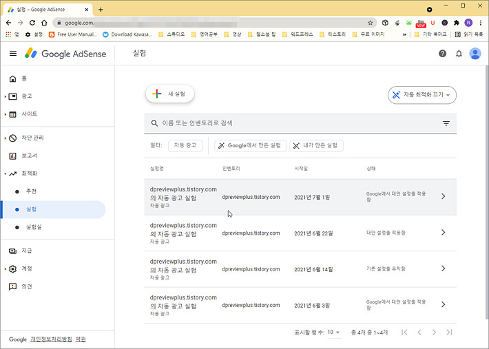This screenshot has height=349, width=489.
Task: Toggle the 내가 만든 실험 filter chip
Action: point(316,145)
